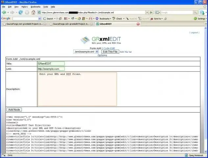Viewport: 208px width, 158px height.
Task: Open Google toolbar Settings
Action: [199, 19]
